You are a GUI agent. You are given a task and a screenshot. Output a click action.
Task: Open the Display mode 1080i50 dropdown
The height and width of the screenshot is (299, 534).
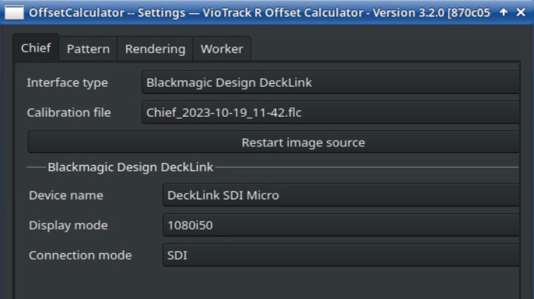[340, 225]
